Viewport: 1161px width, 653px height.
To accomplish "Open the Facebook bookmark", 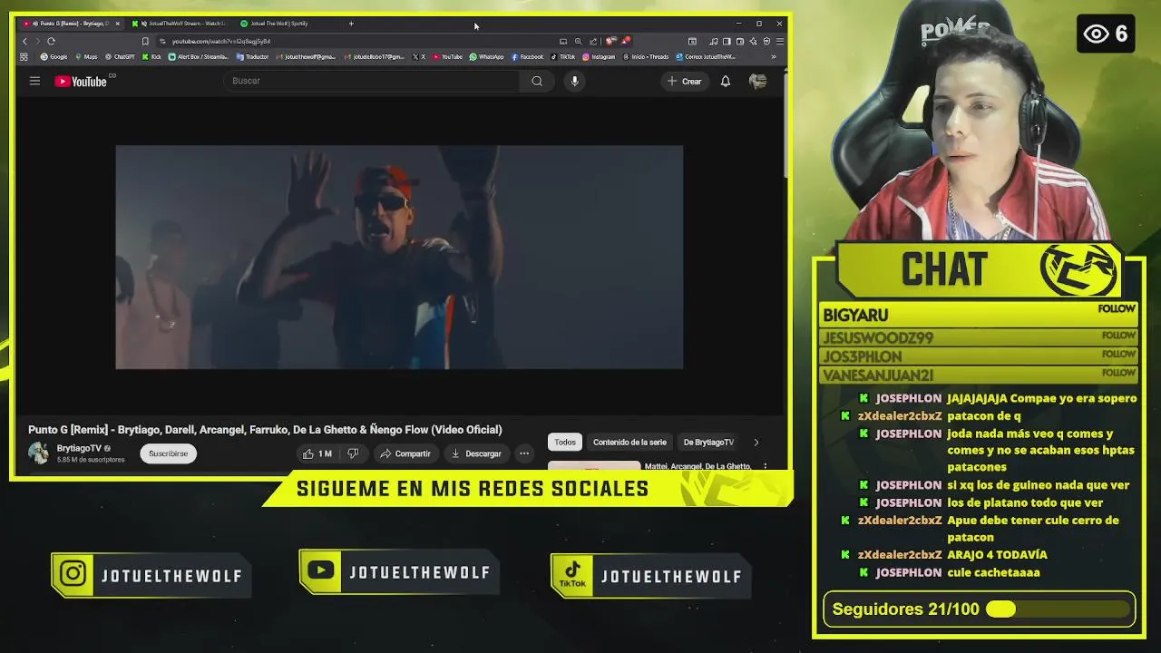I will tap(527, 56).
